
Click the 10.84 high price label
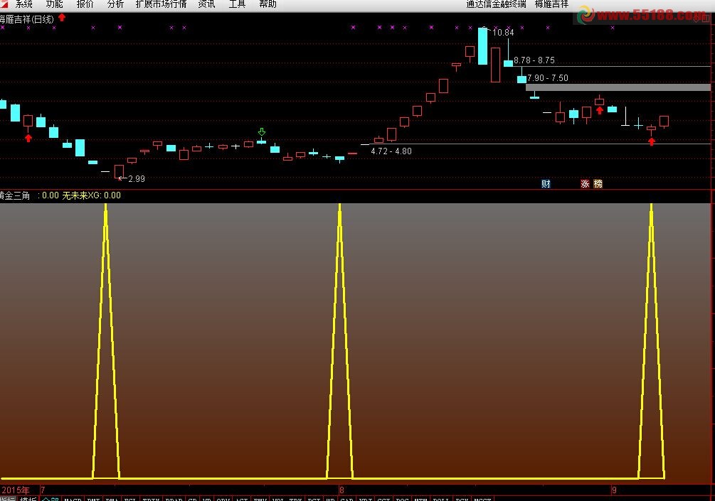coord(503,33)
